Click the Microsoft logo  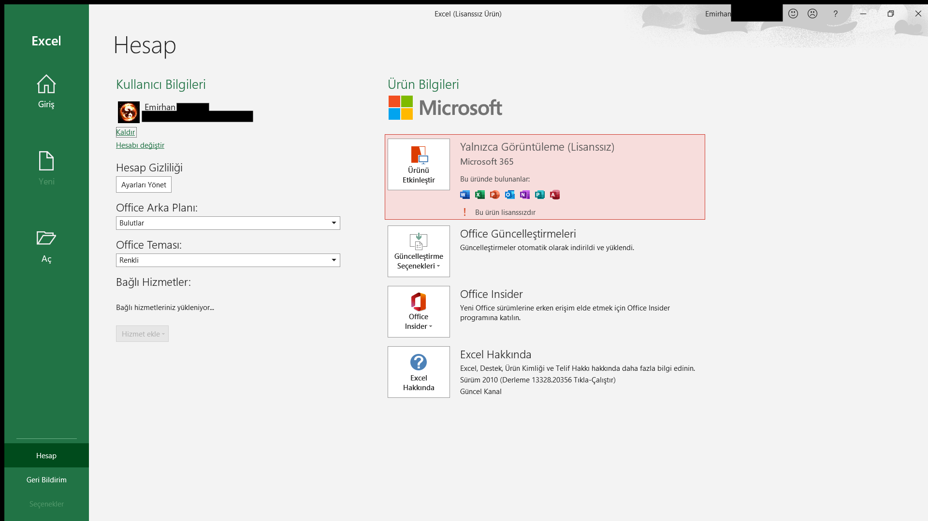(445, 108)
